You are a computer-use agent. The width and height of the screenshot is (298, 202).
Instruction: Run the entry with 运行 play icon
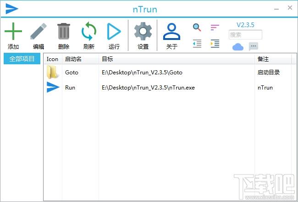pyautogui.click(x=114, y=31)
